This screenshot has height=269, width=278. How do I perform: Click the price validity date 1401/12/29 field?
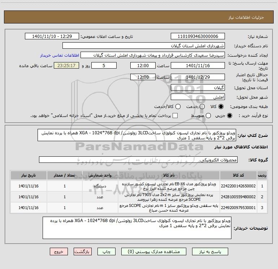[198, 77]
